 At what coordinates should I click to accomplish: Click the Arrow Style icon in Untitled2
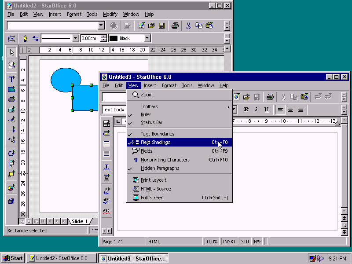(x=35, y=38)
